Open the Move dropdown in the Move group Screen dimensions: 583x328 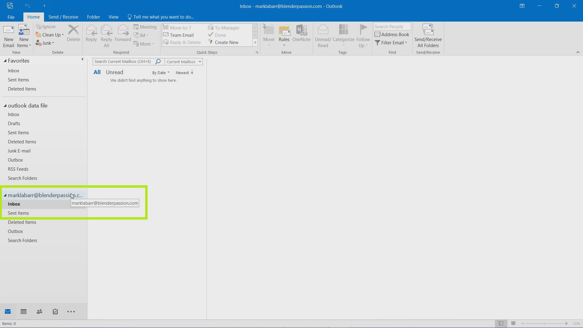coord(269,36)
